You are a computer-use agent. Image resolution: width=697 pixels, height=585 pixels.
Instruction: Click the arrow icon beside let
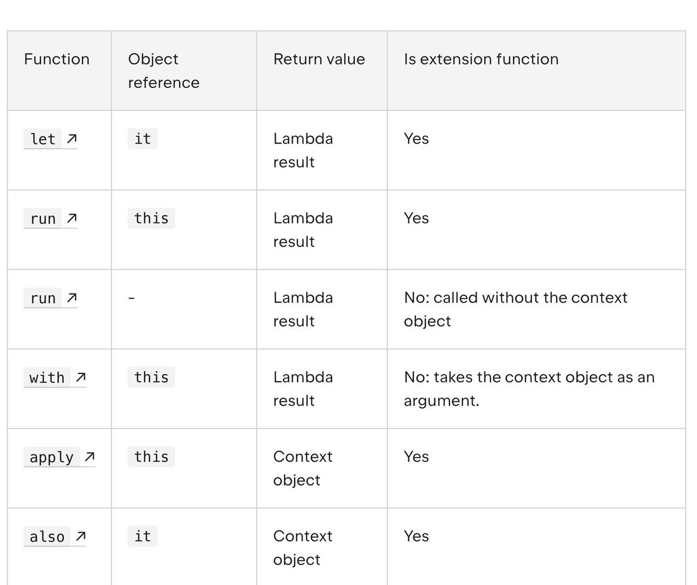click(x=71, y=139)
